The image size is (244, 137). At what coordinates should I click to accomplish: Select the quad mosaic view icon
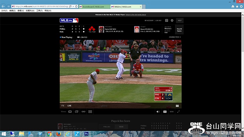click(x=90, y=112)
